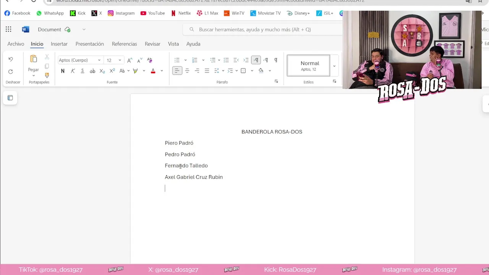
Task: Expand the Pegar paste options arrow
Action: (x=33, y=76)
